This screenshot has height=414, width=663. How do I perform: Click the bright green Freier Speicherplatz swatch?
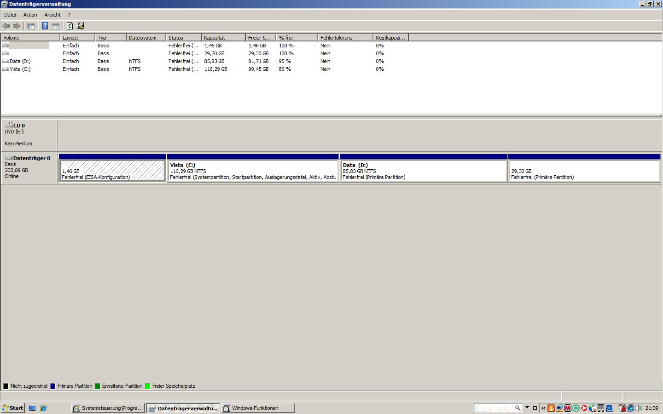(148, 386)
